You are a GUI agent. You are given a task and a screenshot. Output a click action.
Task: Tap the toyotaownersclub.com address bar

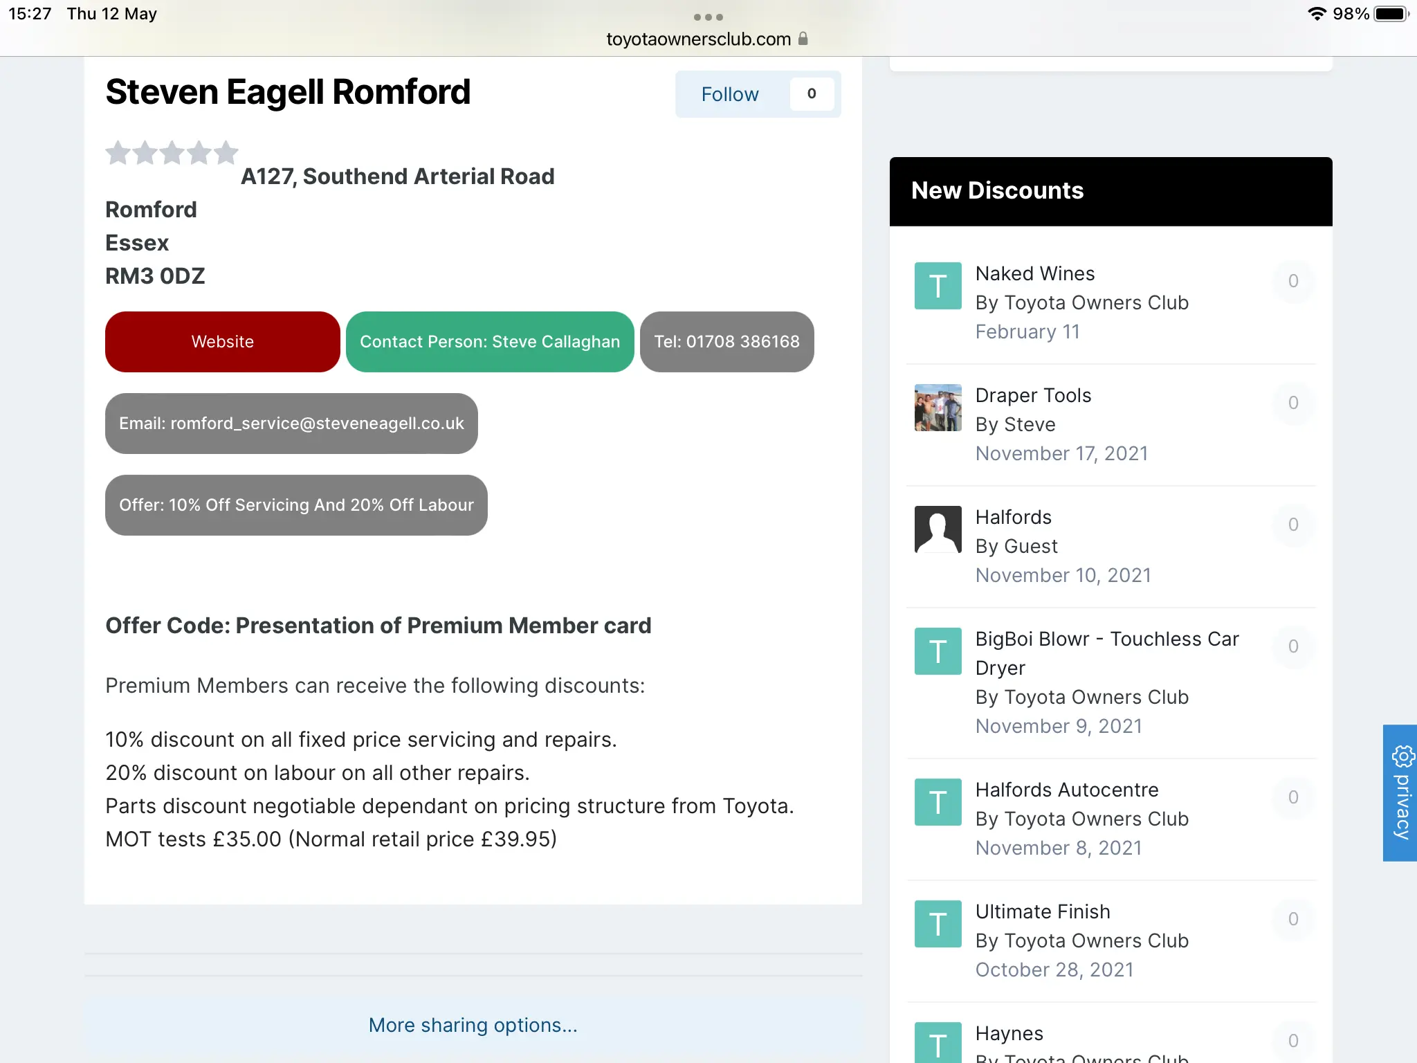(707, 39)
